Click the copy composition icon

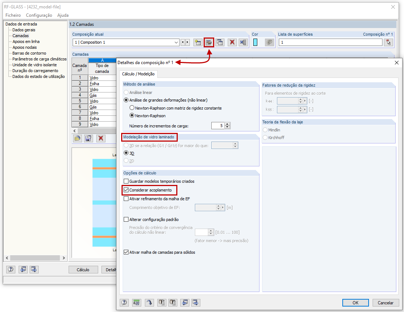pyautogui.click(x=220, y=42)
